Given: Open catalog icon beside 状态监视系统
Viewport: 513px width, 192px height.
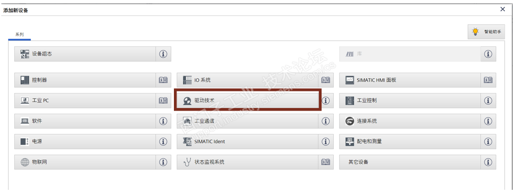Looking at the screenshot, I should (325, 162).
